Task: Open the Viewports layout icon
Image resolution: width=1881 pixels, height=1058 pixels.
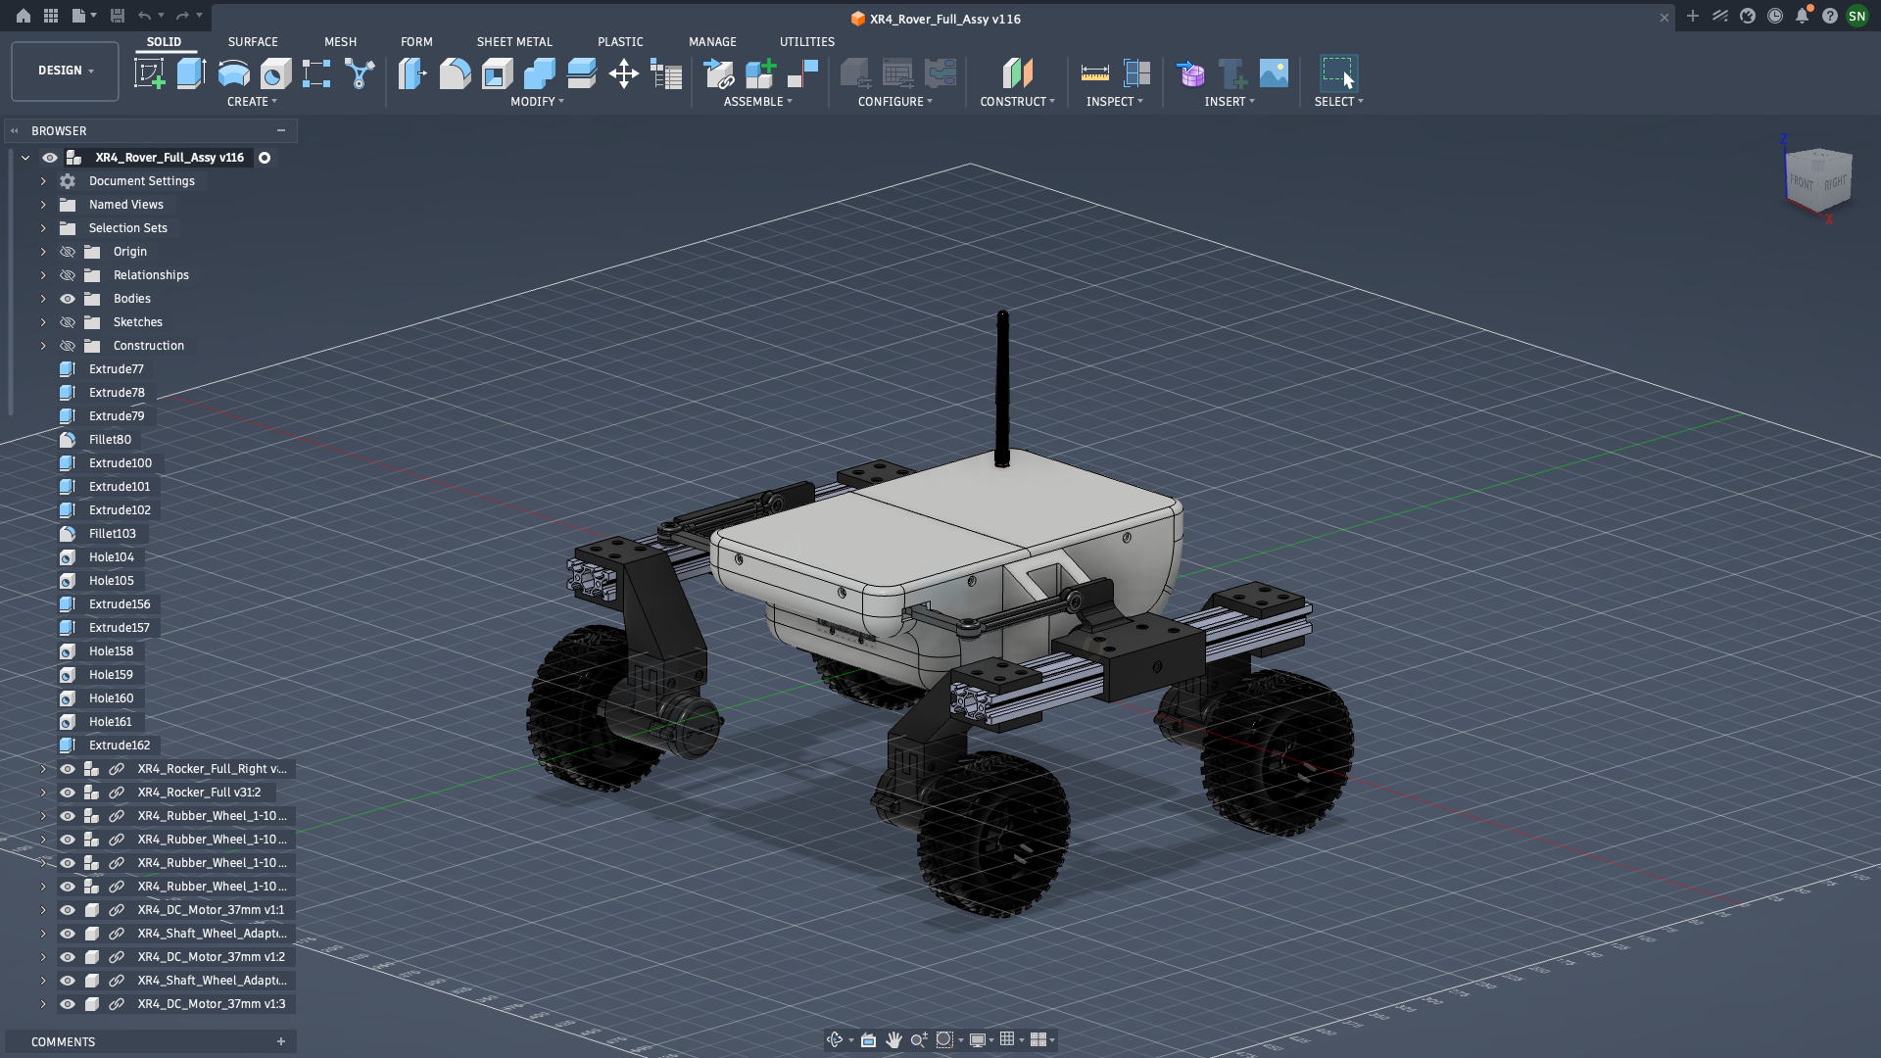Action: [x=1038, y=1039]
